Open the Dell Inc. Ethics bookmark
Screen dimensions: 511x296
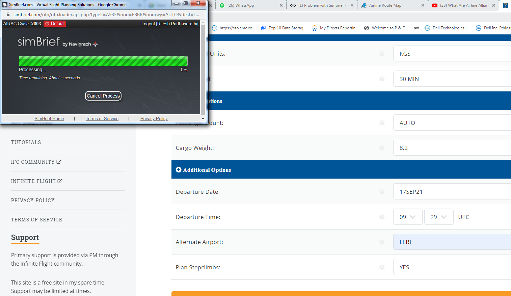pyautogui.click(x=493, y=28)
